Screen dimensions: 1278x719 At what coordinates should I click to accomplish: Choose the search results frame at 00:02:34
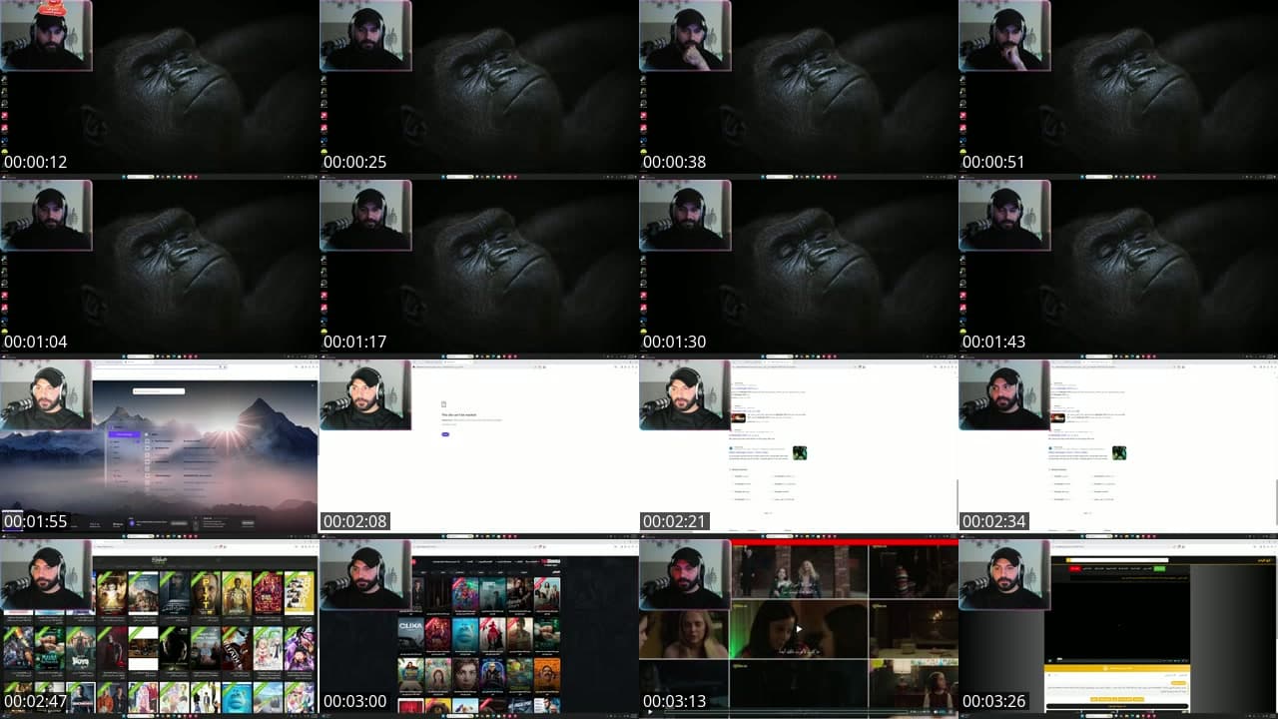[x=1118, y=449]
